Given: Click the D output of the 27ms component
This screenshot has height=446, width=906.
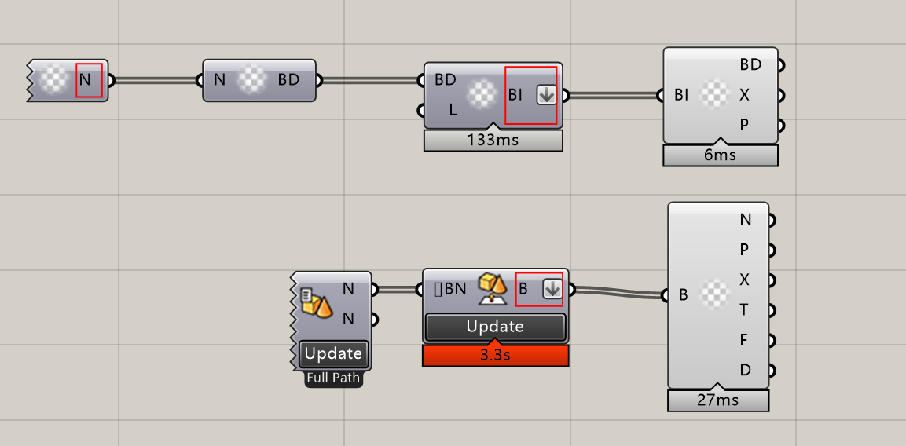Looking at the screenshot, I should (x=746, y=370).
